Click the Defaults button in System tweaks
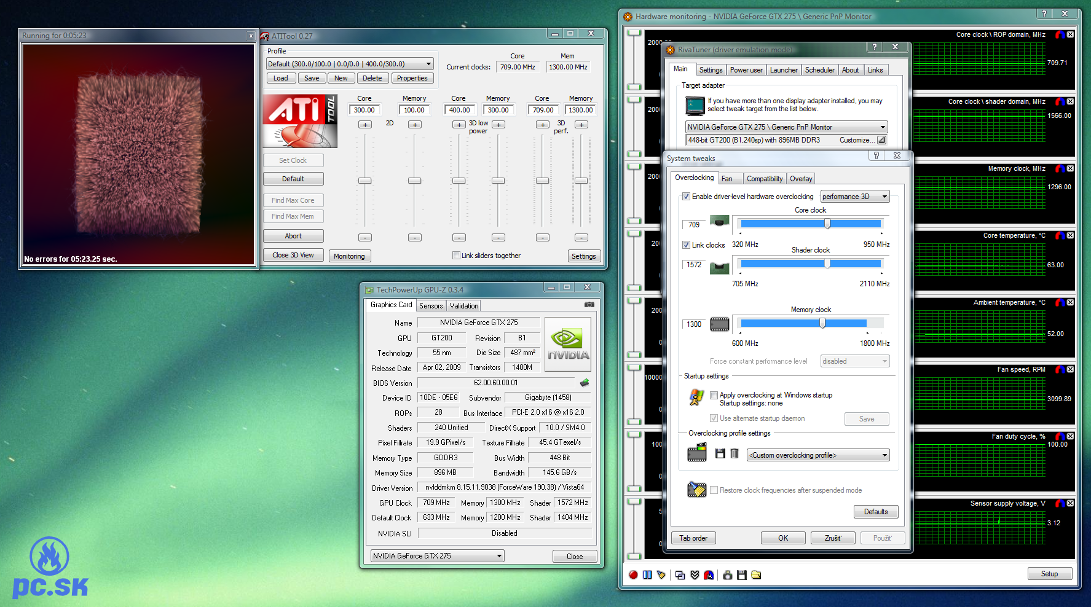Viewport: 1091px width, 607px height. (876, 512)
